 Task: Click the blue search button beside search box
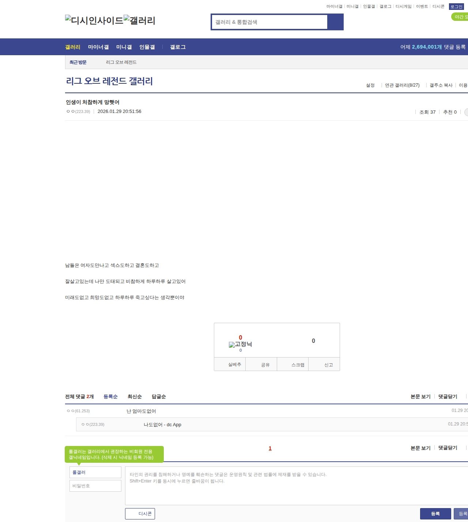335,22
